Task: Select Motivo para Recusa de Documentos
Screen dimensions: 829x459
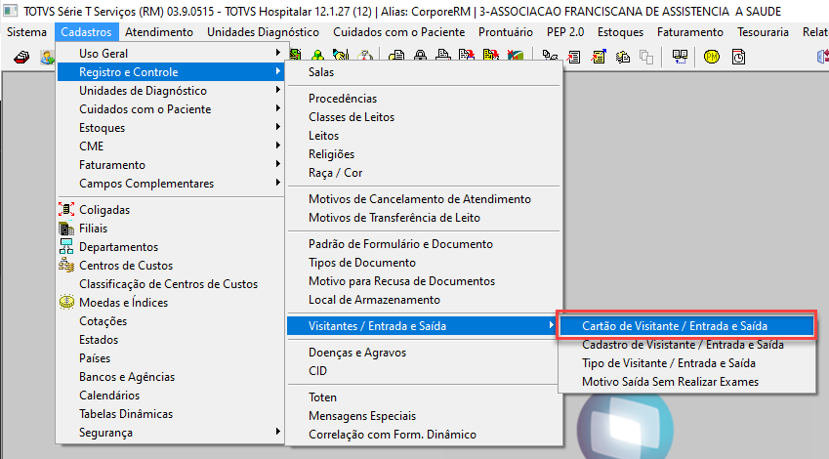Action: click(424, 281)
